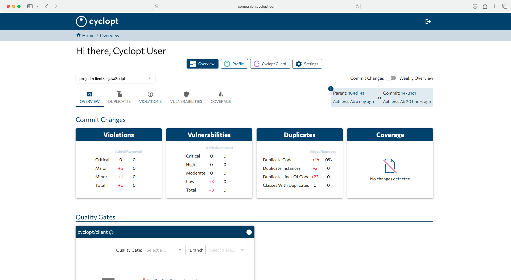Switch to the Cyclopt Guard tab
Viewport: 511px width, 280px height.
[270, 64]
